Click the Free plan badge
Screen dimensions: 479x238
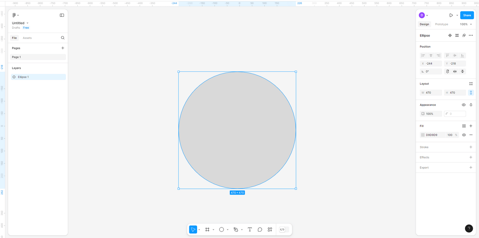26,28
